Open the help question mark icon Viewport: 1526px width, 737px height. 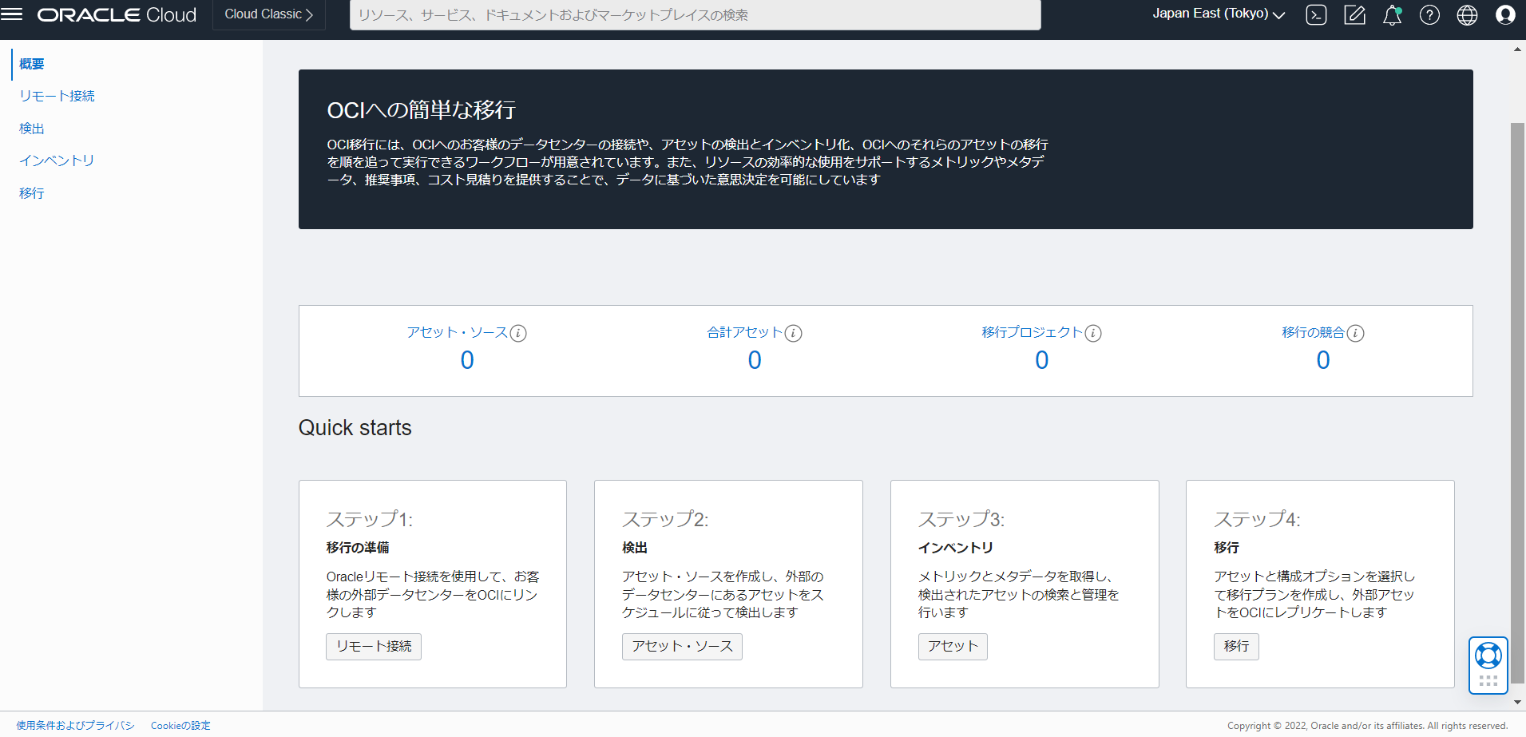tap(1429, 15)
